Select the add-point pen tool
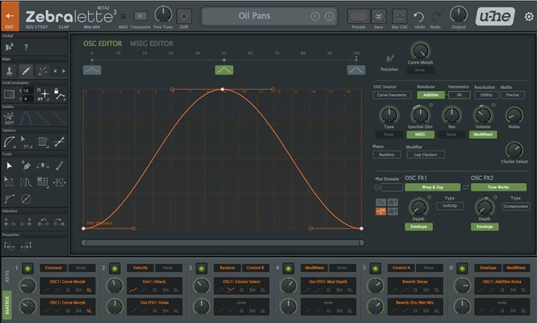Image resolution: width=537 pixels, height=323 pixels. [x=26, y=166]
